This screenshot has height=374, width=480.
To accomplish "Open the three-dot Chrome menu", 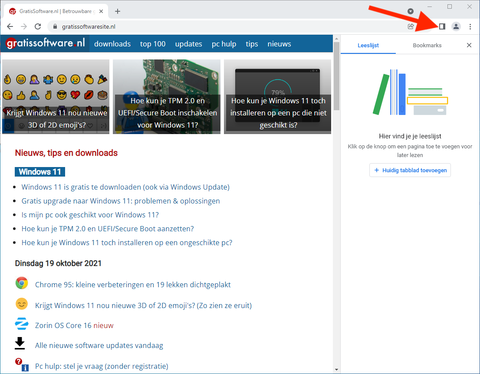I will click(x=470, y=26).
